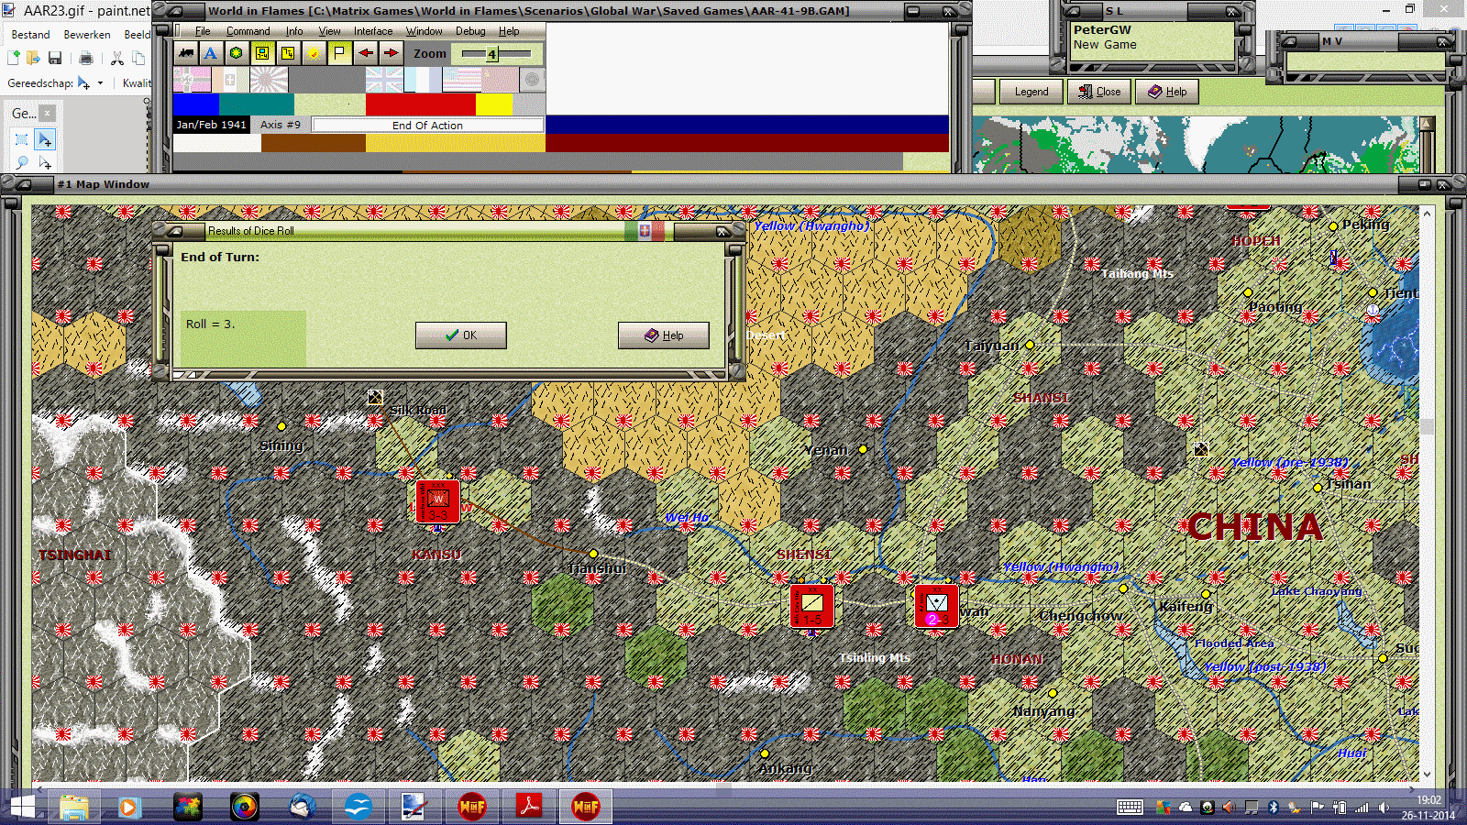The image size is (1467, 825).
Task: Click the red right arrow toolbar button
Action: [392, 53]
